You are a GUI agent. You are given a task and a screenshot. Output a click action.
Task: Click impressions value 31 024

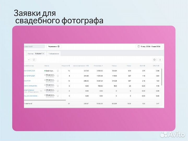pos(114,81)
